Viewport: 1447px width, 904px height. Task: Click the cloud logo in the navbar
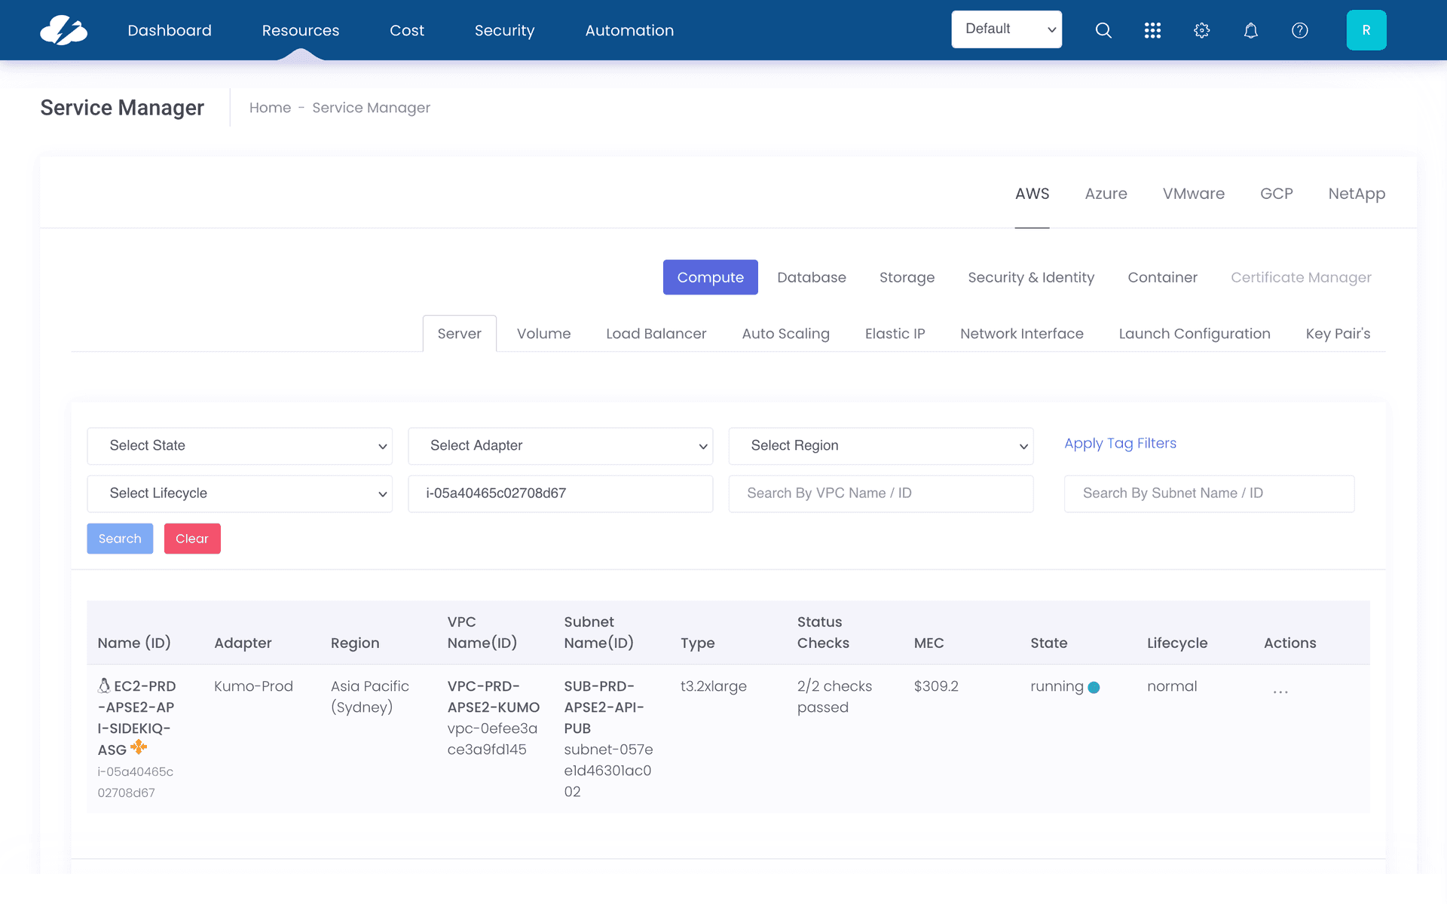point(63,30)
